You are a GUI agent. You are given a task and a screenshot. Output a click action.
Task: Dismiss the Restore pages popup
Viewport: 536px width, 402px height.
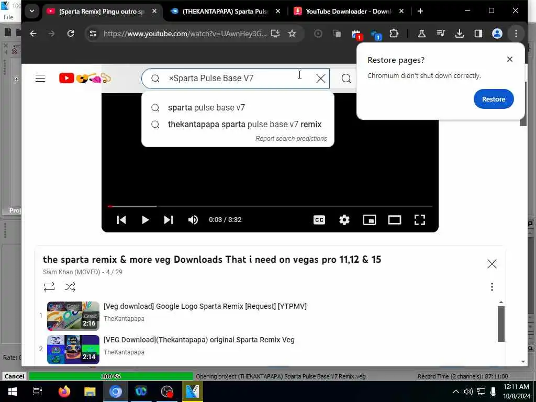510,59
